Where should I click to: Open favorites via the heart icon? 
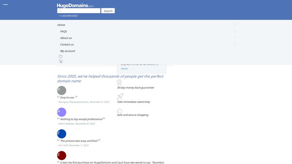tap(61, 57)
